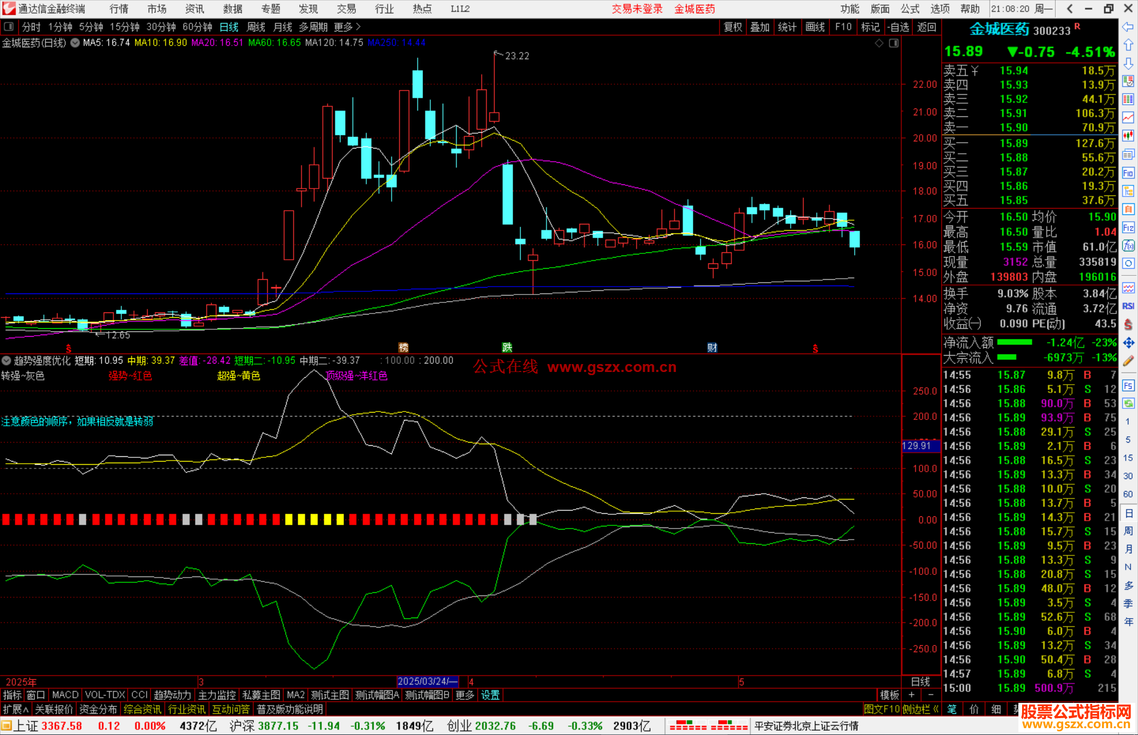Open the candlestick chart icon in sidebar

[x=1128, y=135]
